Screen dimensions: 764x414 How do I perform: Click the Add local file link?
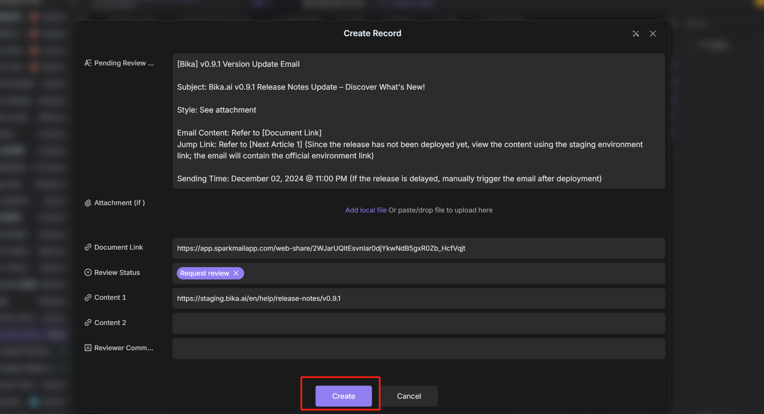pyautogui.click(x=366, y=210)
